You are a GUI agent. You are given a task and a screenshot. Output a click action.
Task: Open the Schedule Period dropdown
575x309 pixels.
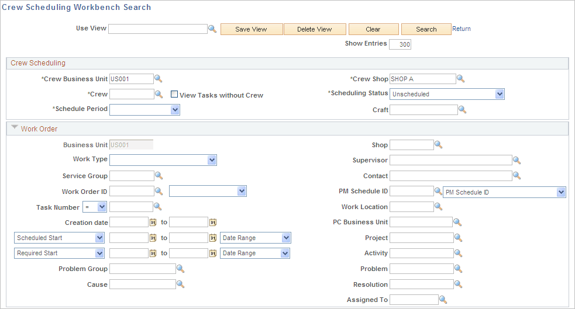[x=144, y=110]
